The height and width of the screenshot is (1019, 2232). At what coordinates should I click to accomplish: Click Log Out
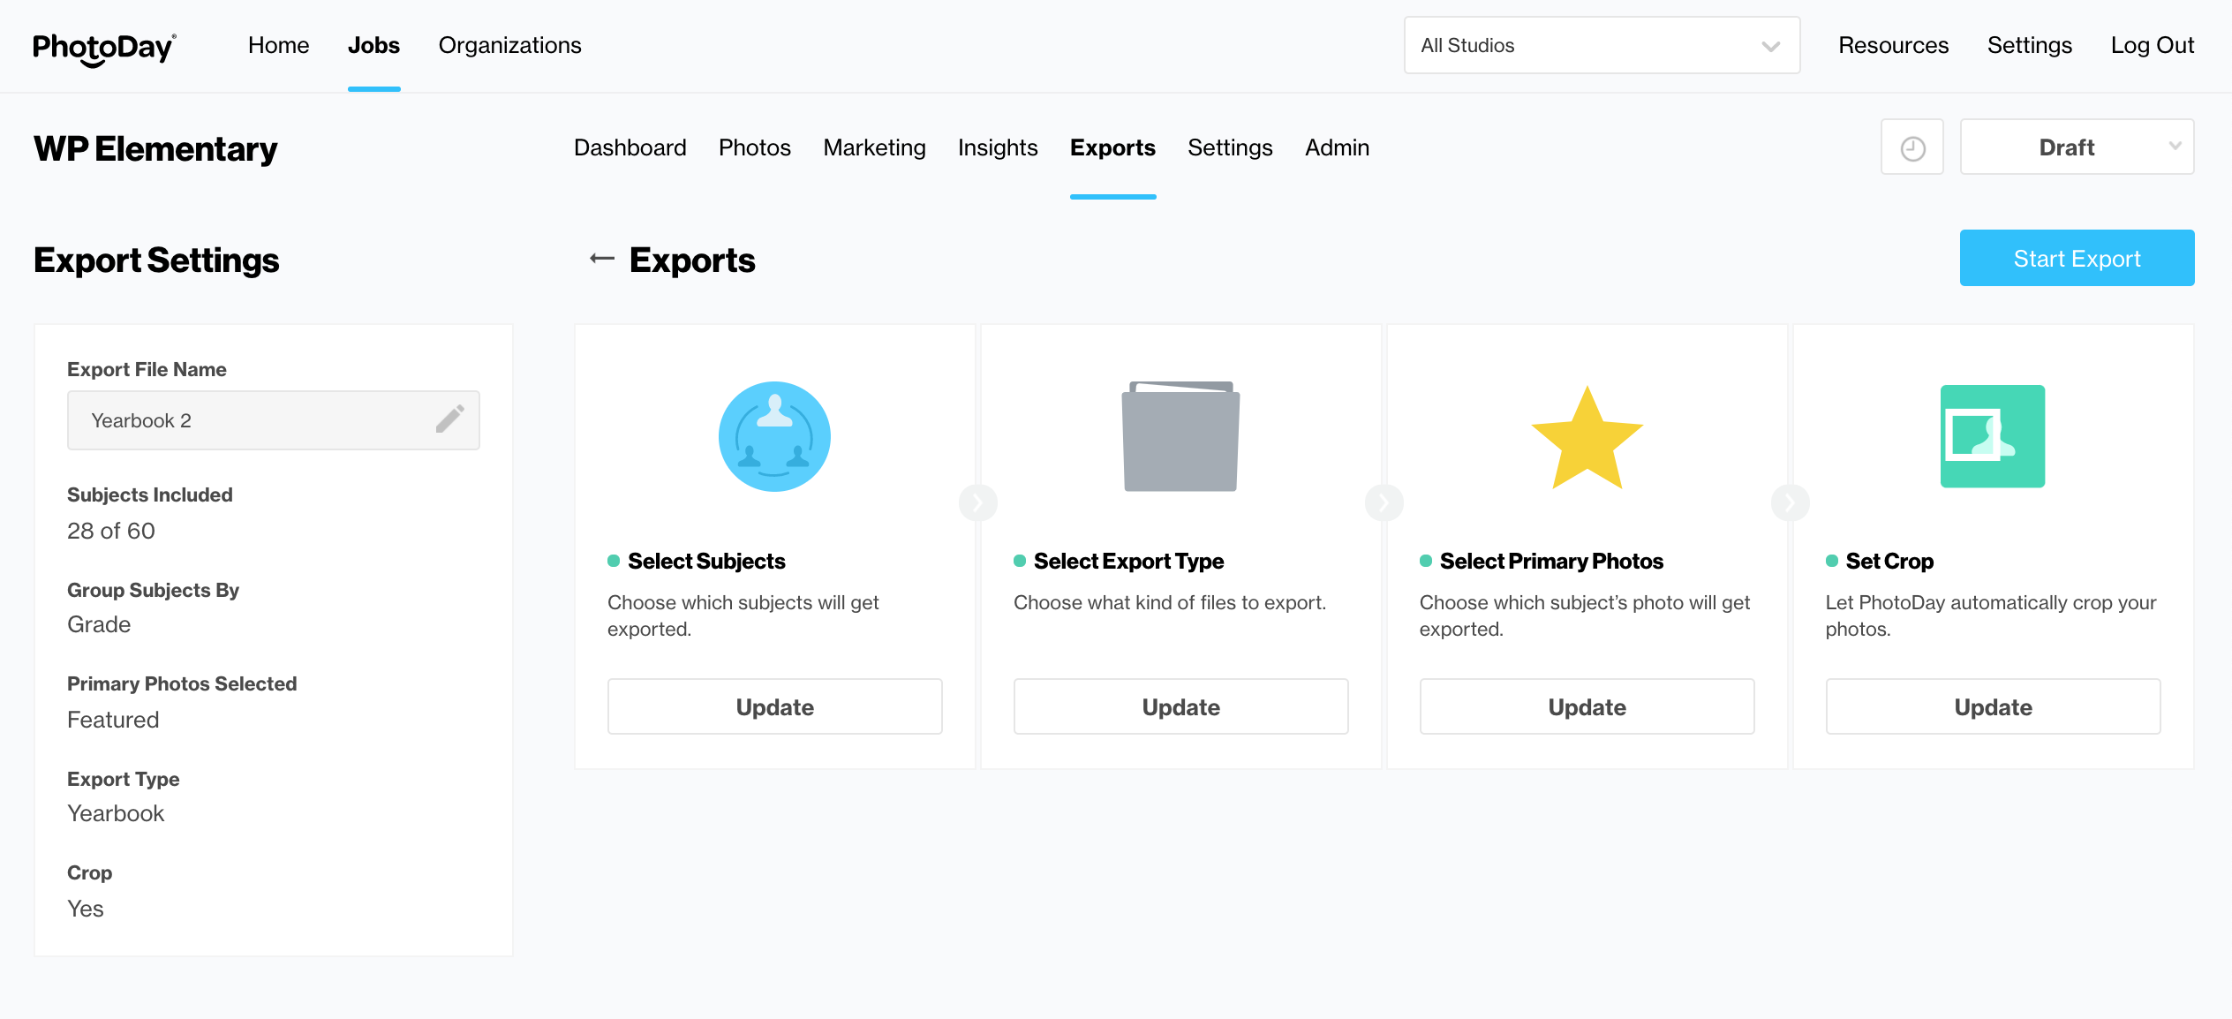pos(2152,45)
